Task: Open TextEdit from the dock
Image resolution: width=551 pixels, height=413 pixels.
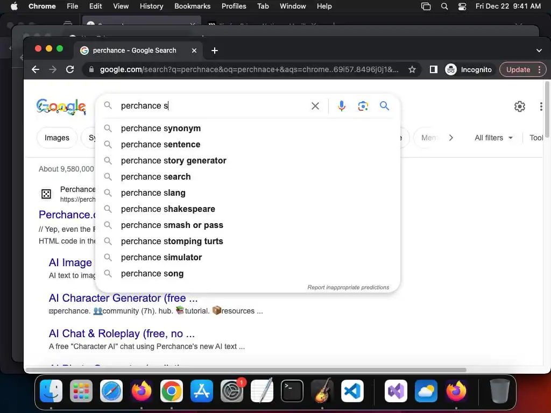Action: click(262, 391)
